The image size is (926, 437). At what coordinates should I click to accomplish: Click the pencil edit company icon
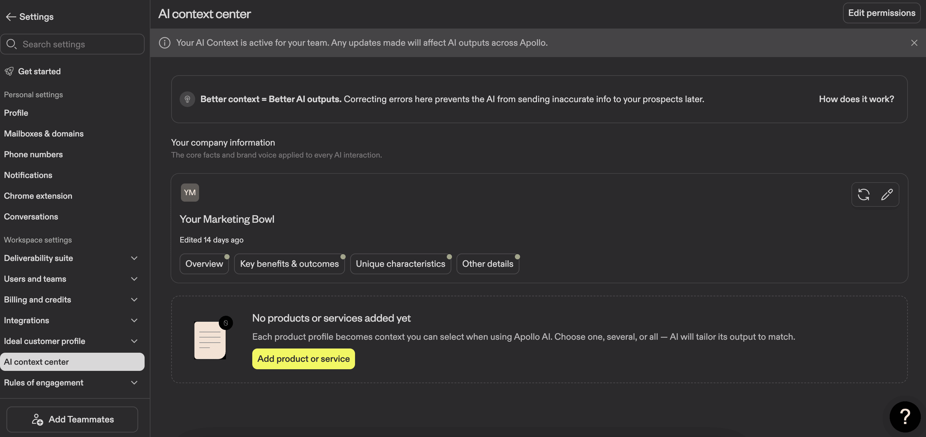click(887, 195)
